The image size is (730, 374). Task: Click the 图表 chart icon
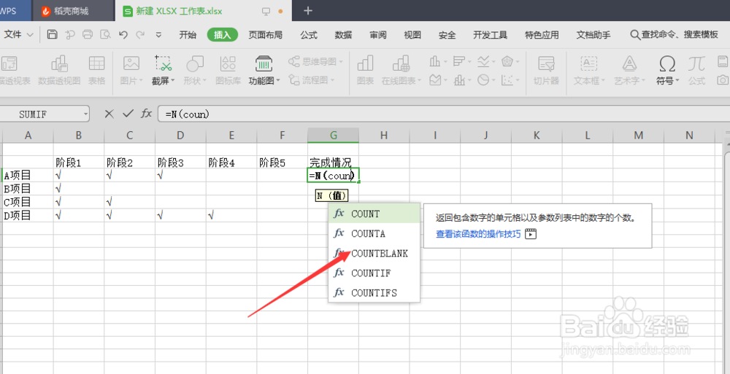pos(366,70)
